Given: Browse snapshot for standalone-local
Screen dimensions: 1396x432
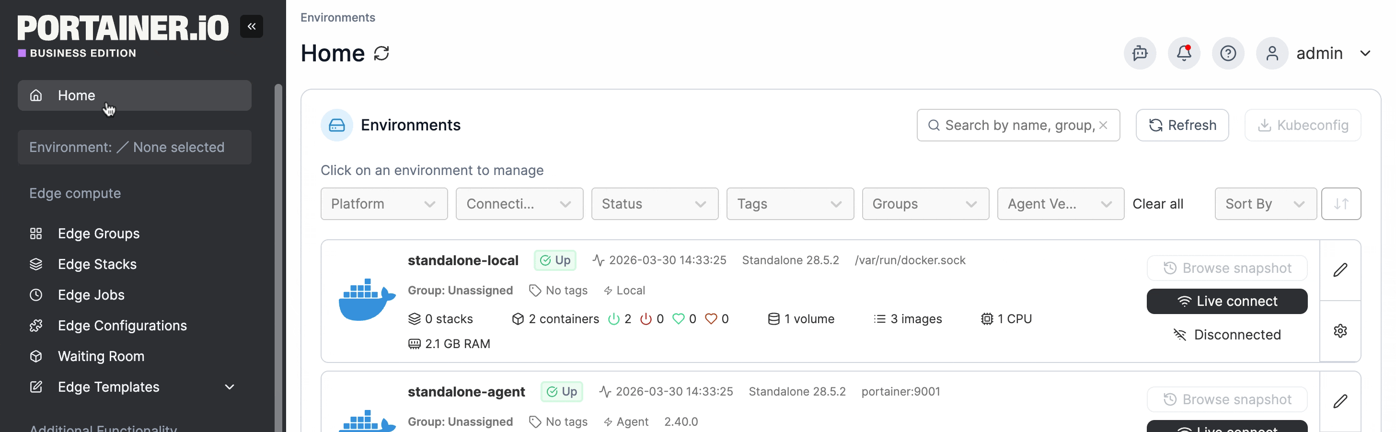Looking at the screenshot, I should pyautogui.click(x=1226, y=269).
